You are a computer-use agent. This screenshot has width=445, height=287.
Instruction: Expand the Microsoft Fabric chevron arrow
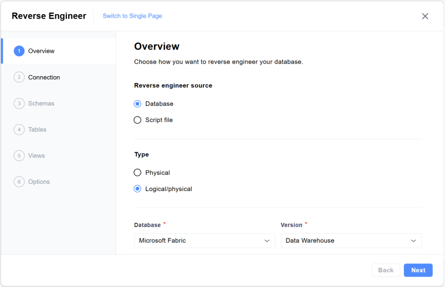click(267, 241)
